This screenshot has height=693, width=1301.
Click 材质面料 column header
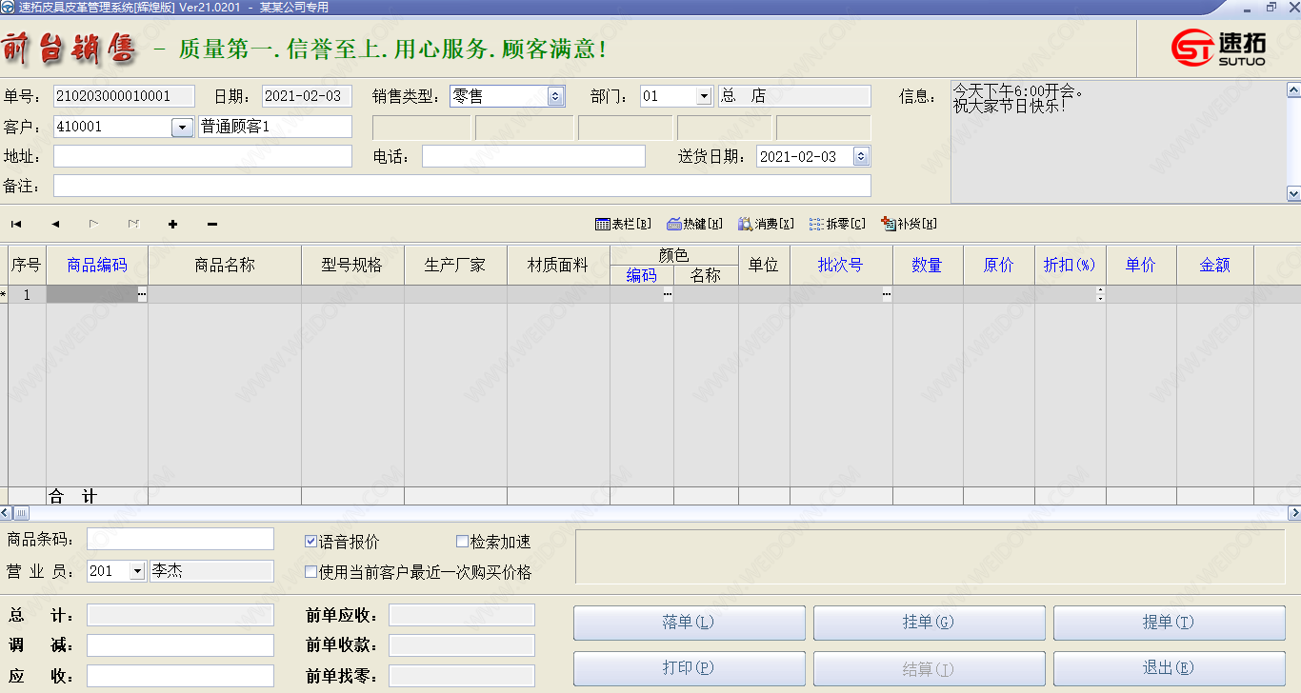point(558,266)
